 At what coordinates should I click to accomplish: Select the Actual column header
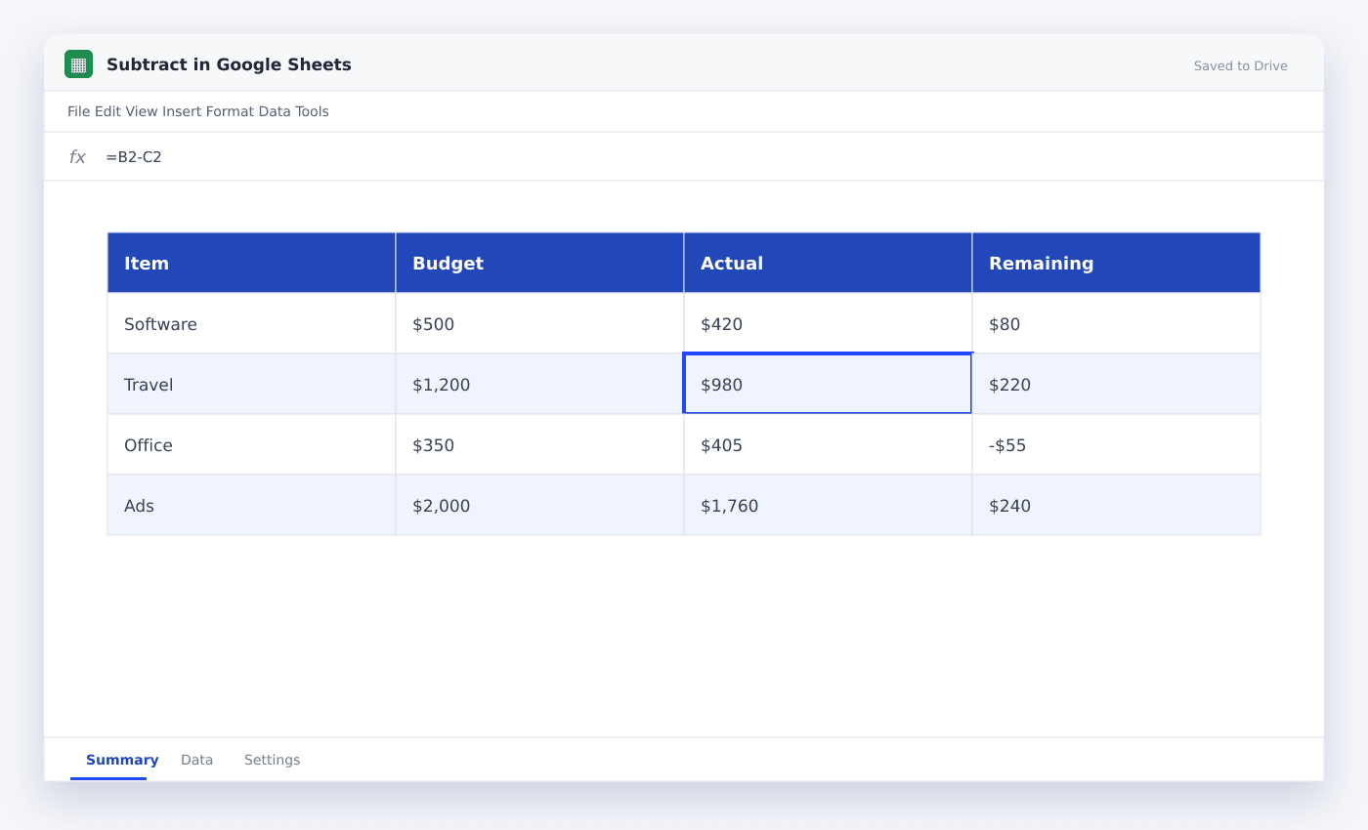[828, 263]
